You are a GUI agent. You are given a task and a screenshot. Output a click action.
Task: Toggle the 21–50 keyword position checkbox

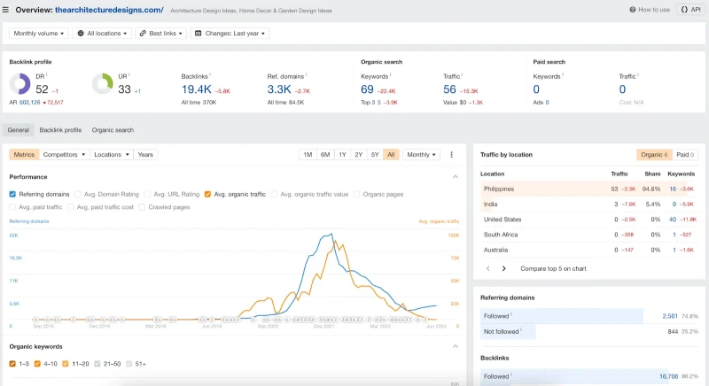click(x=97, y=364)
